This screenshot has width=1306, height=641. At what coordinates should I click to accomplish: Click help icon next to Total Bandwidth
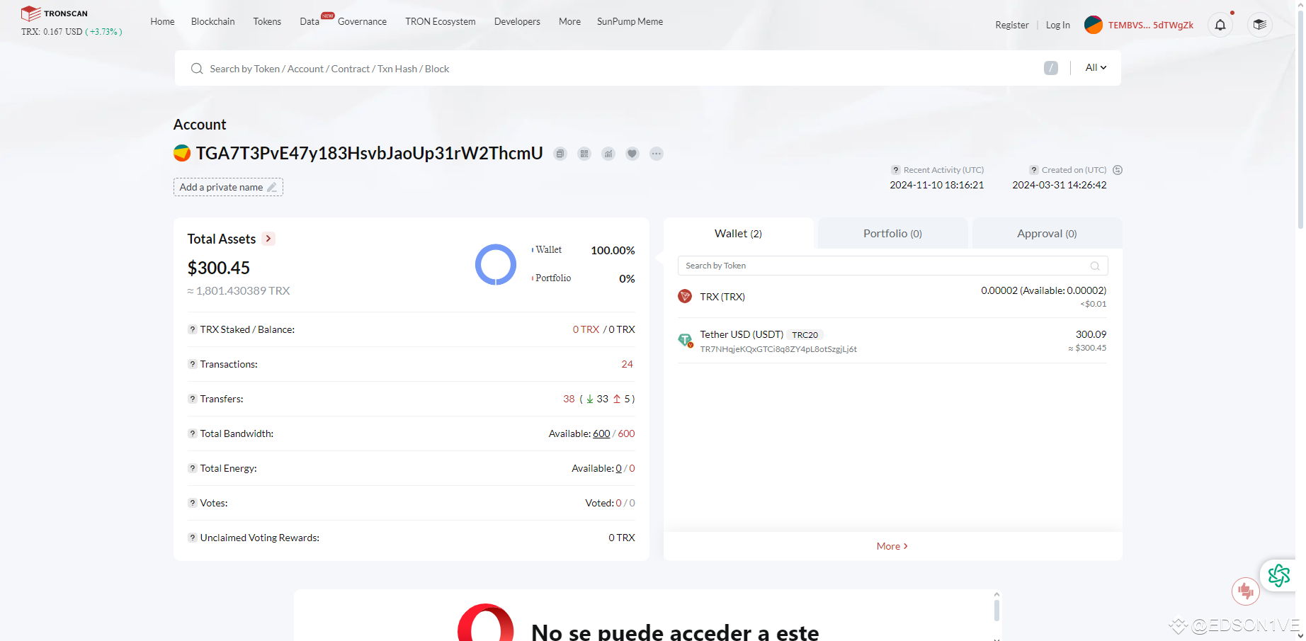tap(192, 433)
